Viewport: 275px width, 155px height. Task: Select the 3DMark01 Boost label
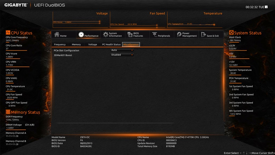click(63, 55)
